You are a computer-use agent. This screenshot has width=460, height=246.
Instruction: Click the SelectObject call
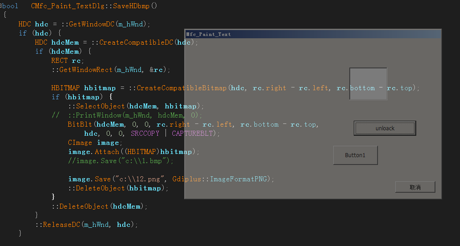pyautogui.click(x=101, y=106)
